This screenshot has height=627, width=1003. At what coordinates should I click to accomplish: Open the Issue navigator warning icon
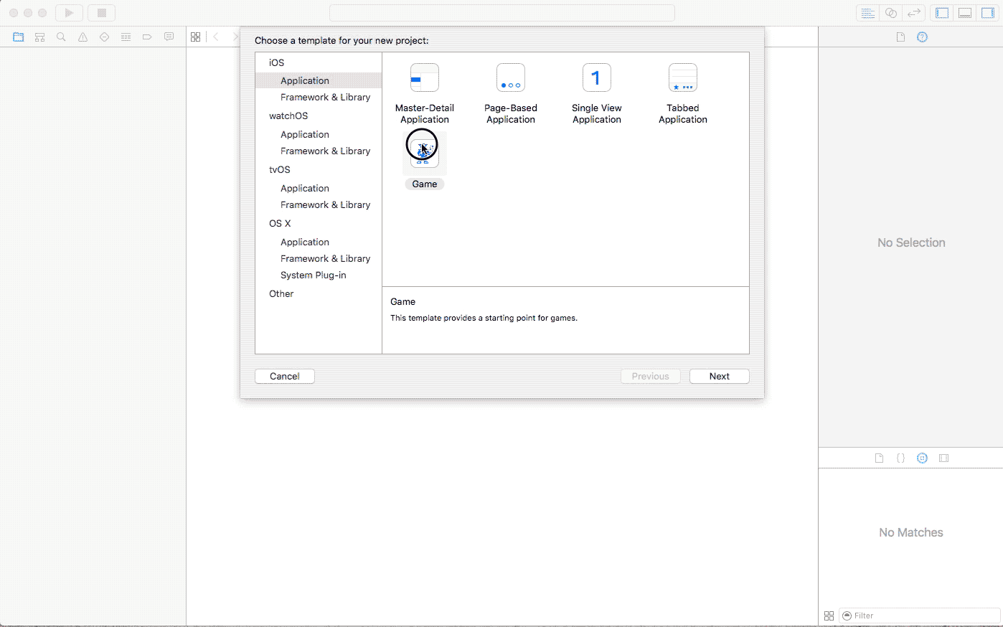83,37
